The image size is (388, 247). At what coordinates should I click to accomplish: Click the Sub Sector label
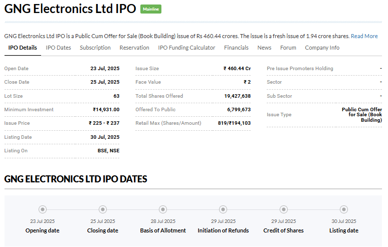tap(279, 96)
